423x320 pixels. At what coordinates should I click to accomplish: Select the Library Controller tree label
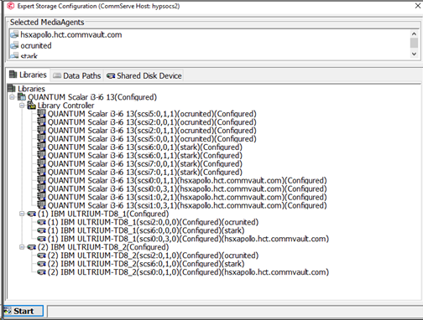click(65, 106)
